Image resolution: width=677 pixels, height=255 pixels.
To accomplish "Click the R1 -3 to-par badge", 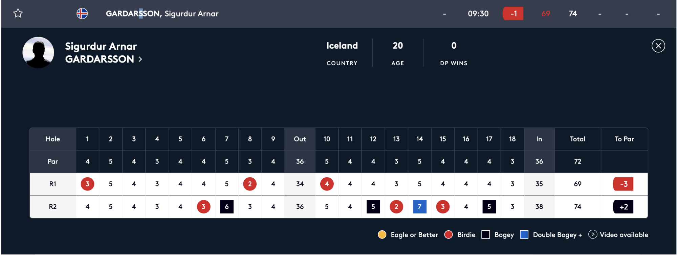I will coord(623,184).
